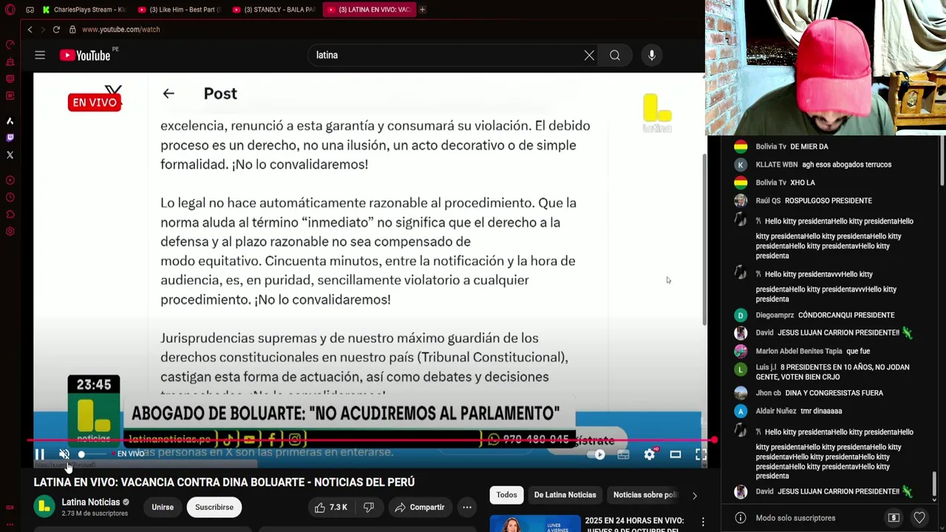Open the Latina Noticias channel name link
Screen dimensions: 946x532
point(90,502)
